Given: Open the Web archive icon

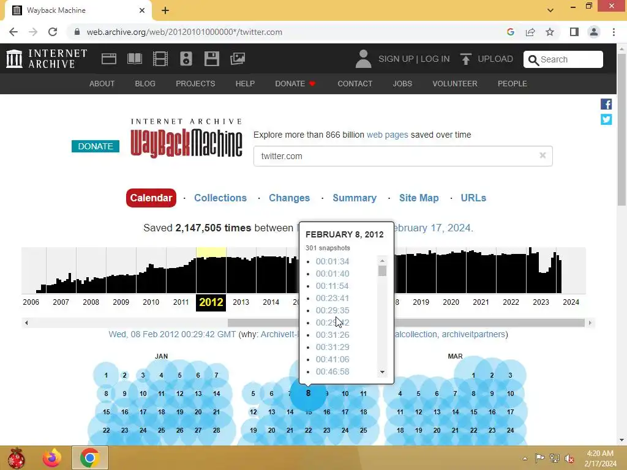Looking at the screenshot, I should tap(109, 59).
